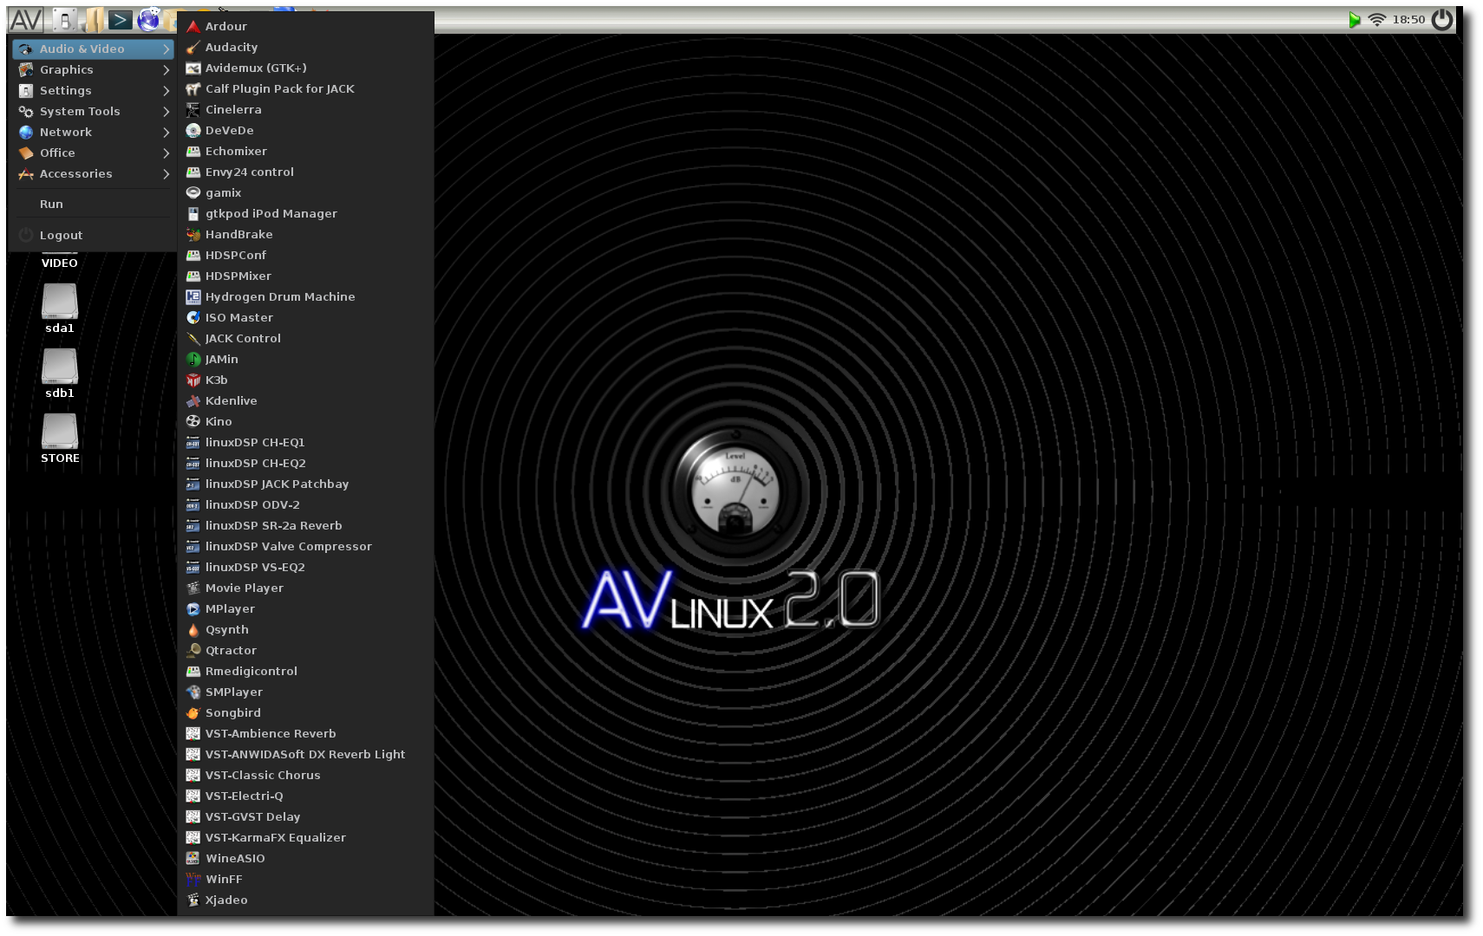Viewport: 1483px width, 936px height.
Task: Open Rmedigicontrol
Action: [305, 672]
